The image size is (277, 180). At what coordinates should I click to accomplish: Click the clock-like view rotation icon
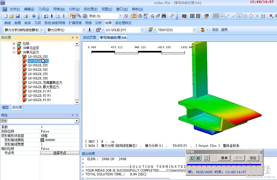pos(140,16)
